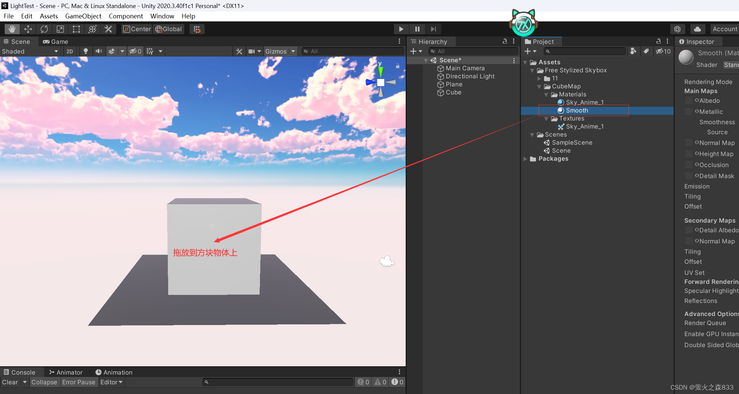
Task: Select the Scale tool
Action: pyautogui.click(x=60, y=29)
